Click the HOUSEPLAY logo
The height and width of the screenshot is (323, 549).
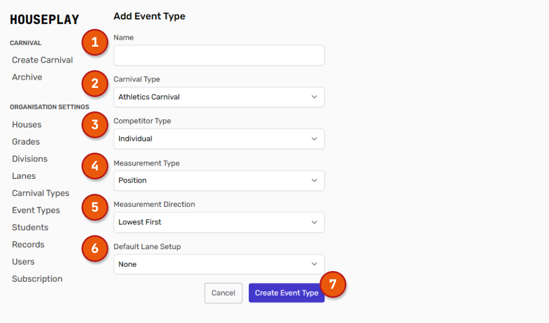point(44,20)
